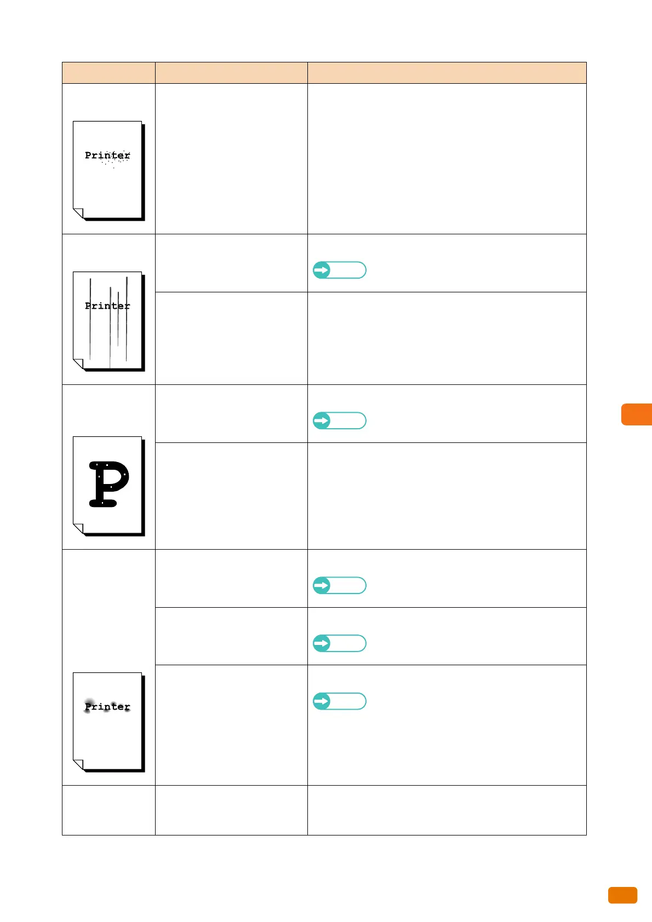Open the last arrow reference in the smudged print row
Viewport: 652px width, 922px height.
[339, 701]
